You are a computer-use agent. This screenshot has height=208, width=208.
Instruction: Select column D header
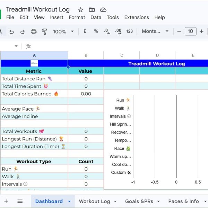tap(157, 55)
